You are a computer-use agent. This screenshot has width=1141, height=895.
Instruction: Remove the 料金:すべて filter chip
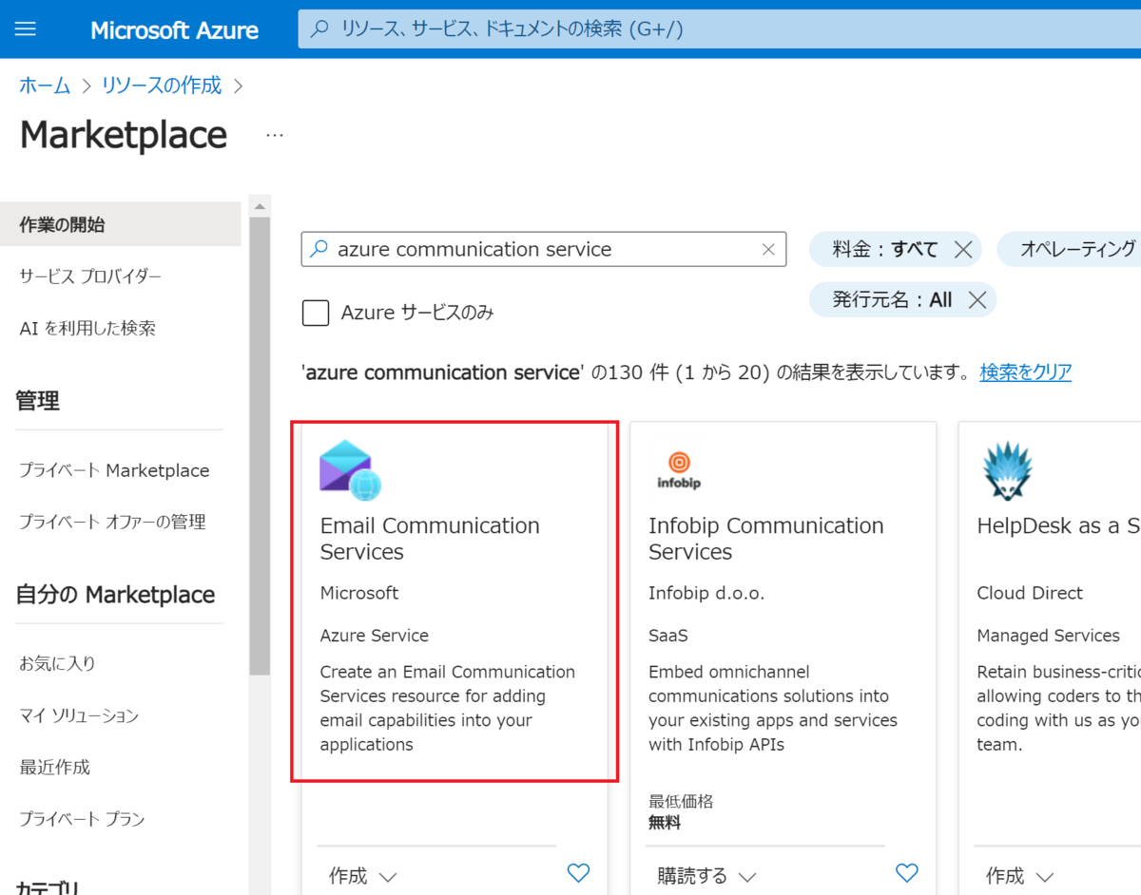963,249
